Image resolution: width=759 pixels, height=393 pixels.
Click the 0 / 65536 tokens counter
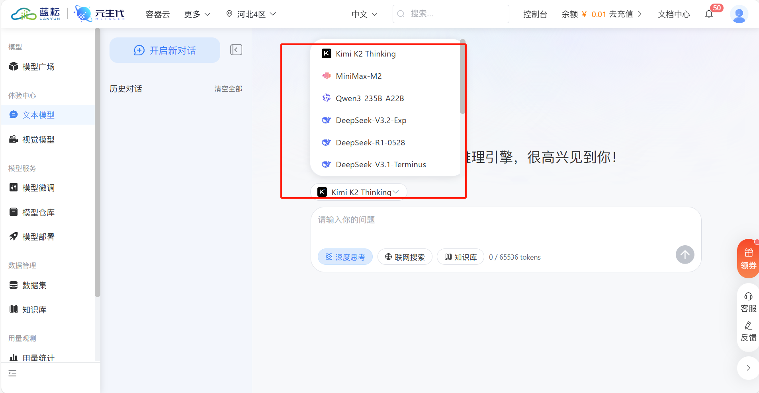514,257
